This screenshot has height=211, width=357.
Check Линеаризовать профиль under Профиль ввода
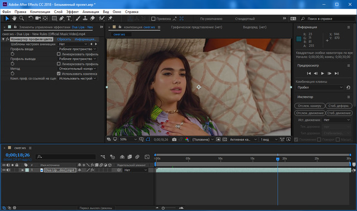59,54
